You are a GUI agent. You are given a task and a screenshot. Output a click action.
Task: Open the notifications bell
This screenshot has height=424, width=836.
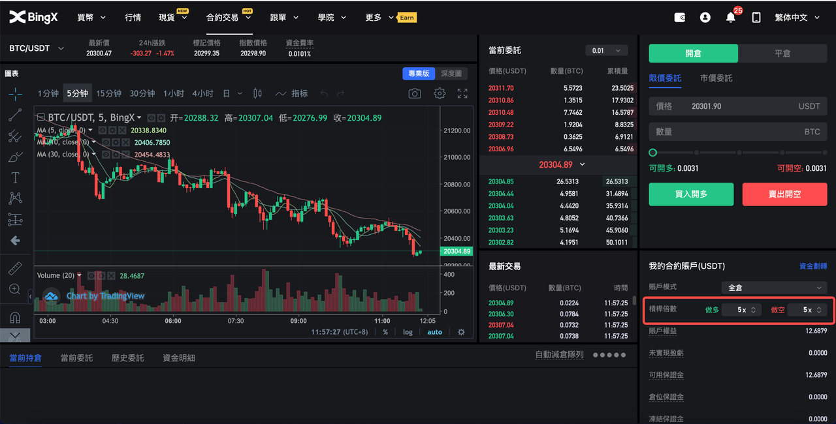pyautogui.click(x=730, y=18)
